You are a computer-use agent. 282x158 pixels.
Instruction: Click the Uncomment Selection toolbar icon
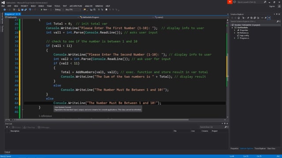tap(102, 10)
